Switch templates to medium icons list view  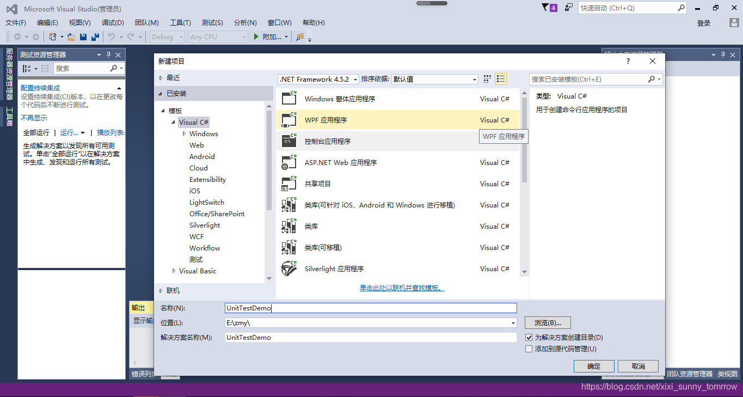click(501, 79)
